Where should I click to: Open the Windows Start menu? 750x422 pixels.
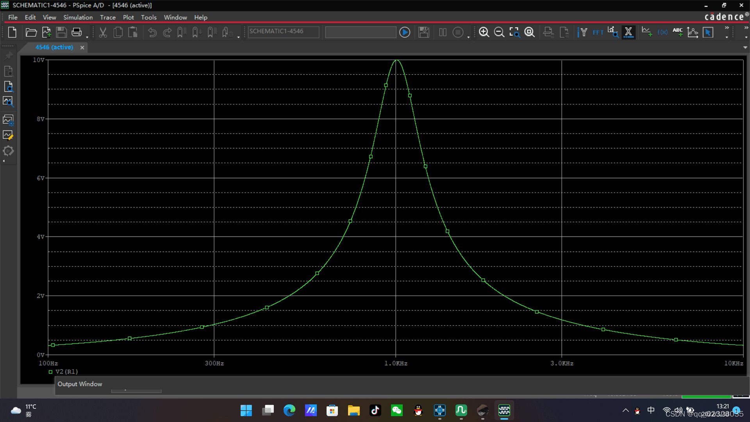click(x=246, y=410)
